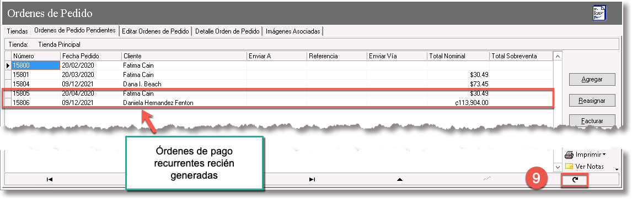Switch to the Tiendas tab
The height and width of the screenshot is (199, 632).
(17, 31)
